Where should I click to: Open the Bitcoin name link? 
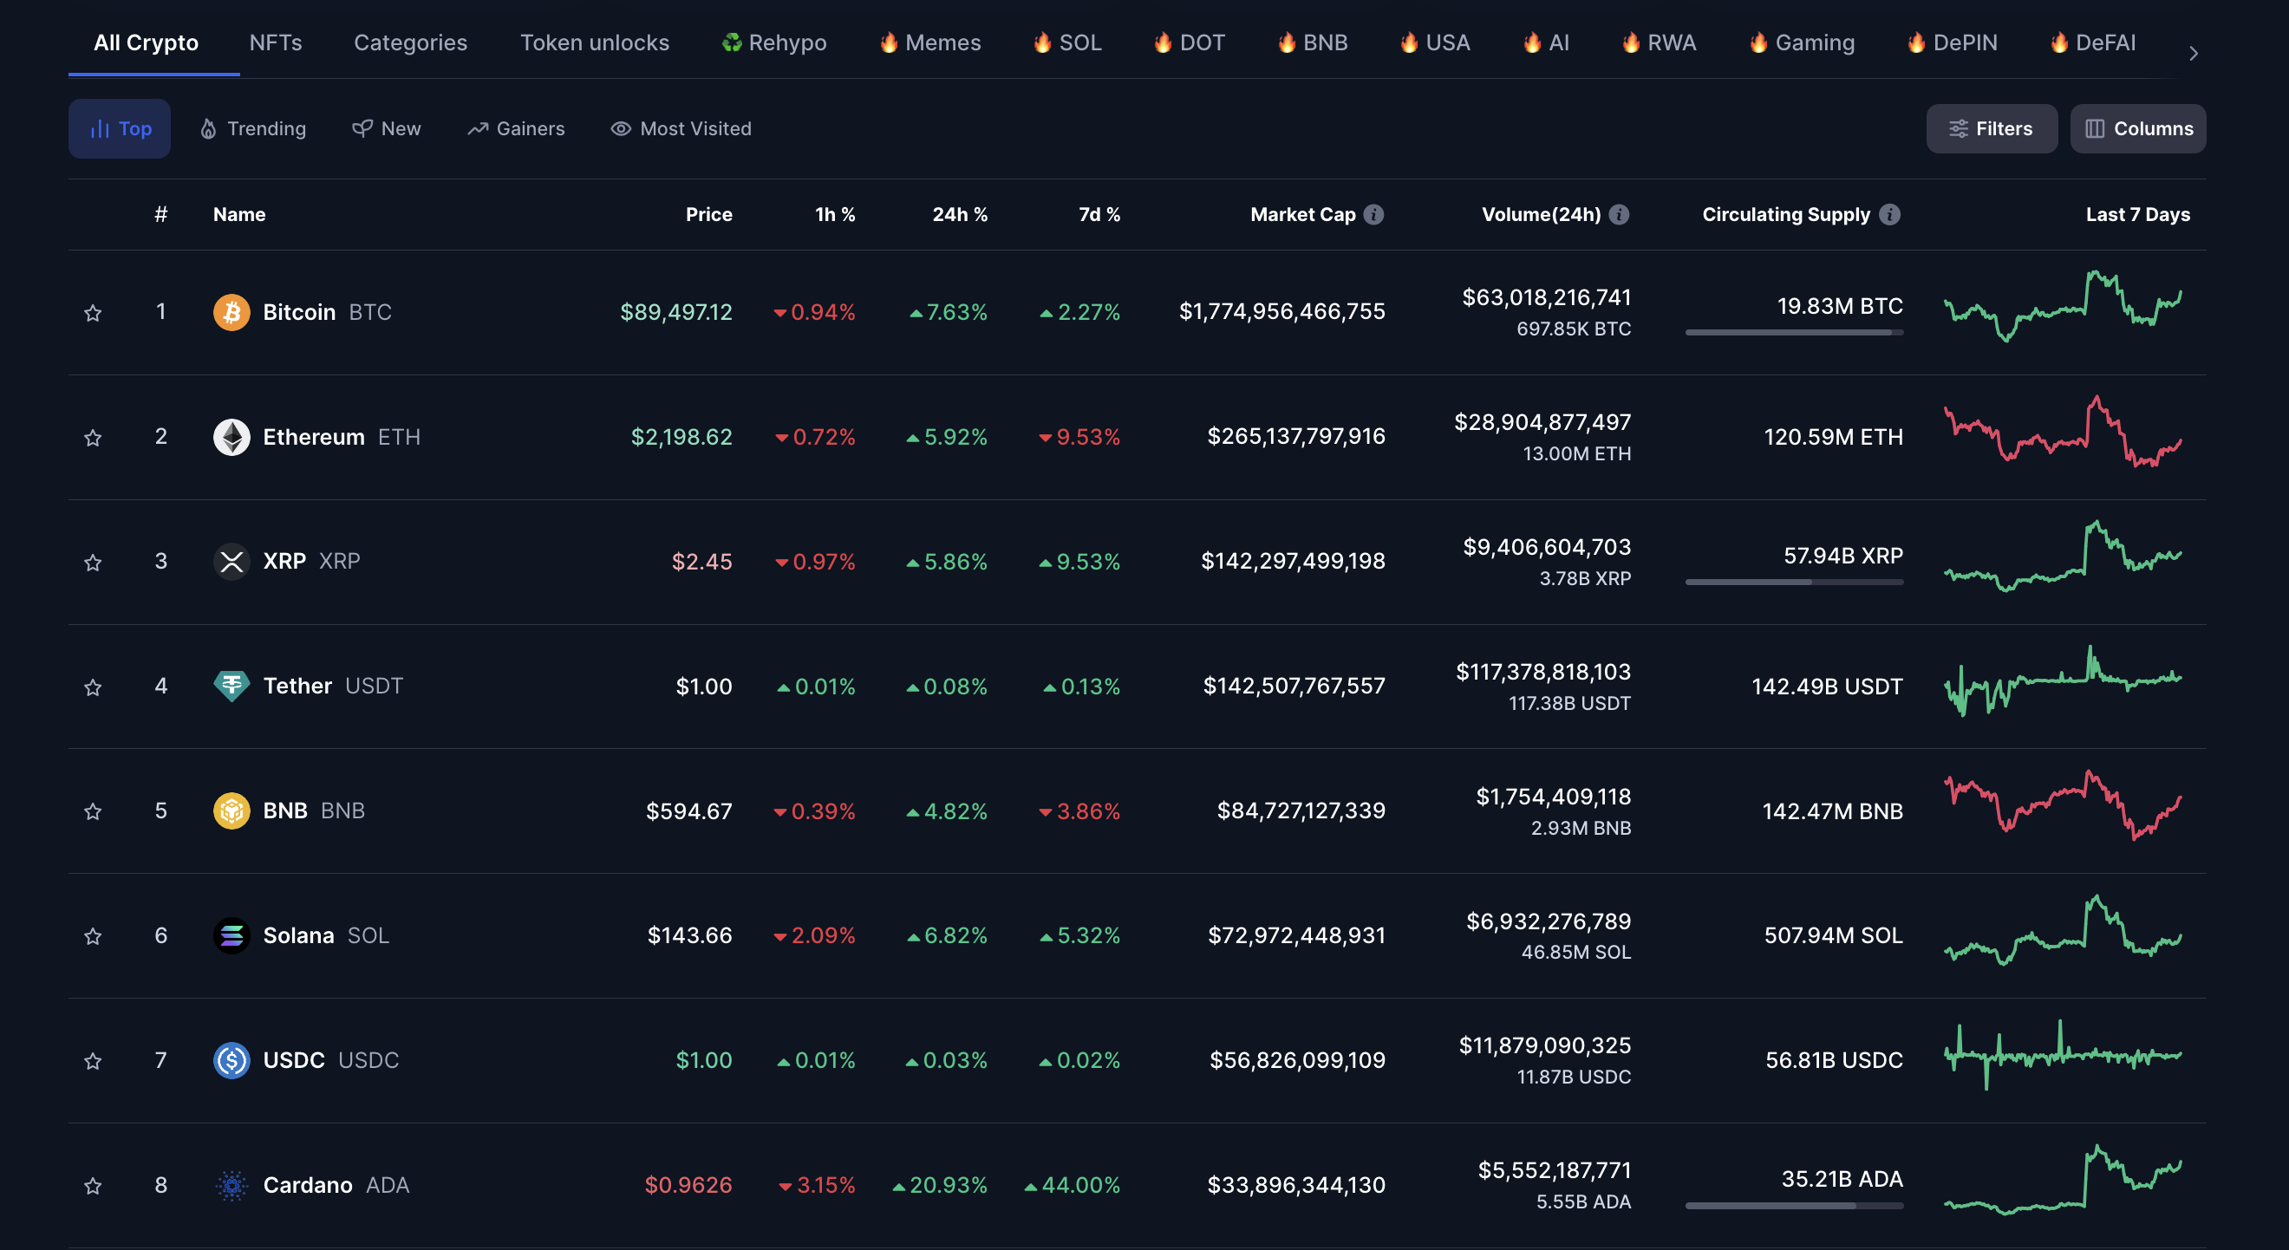(x=299, y=312)
